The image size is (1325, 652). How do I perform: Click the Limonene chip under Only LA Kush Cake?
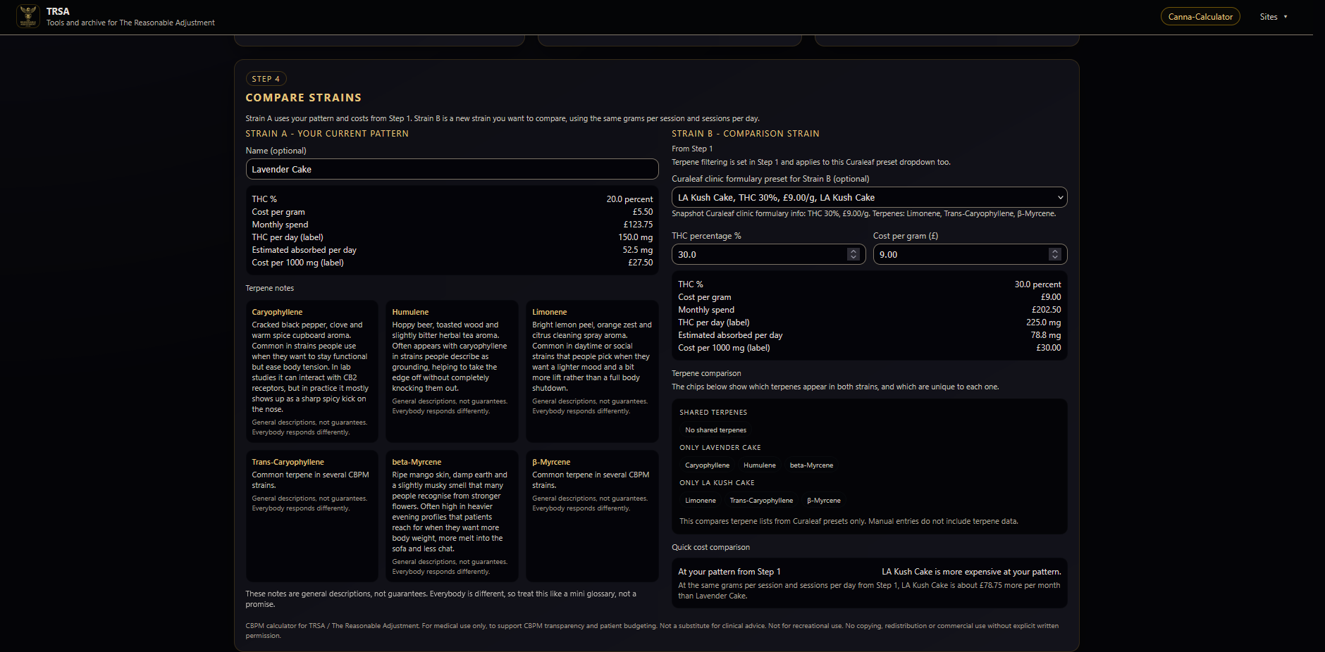coord(700,501)
